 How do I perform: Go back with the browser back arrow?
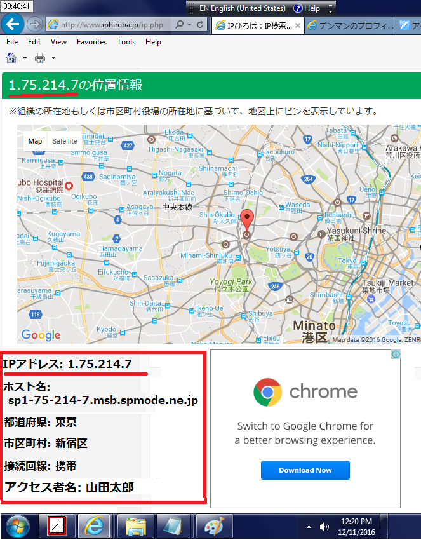[x=13, y=24]
